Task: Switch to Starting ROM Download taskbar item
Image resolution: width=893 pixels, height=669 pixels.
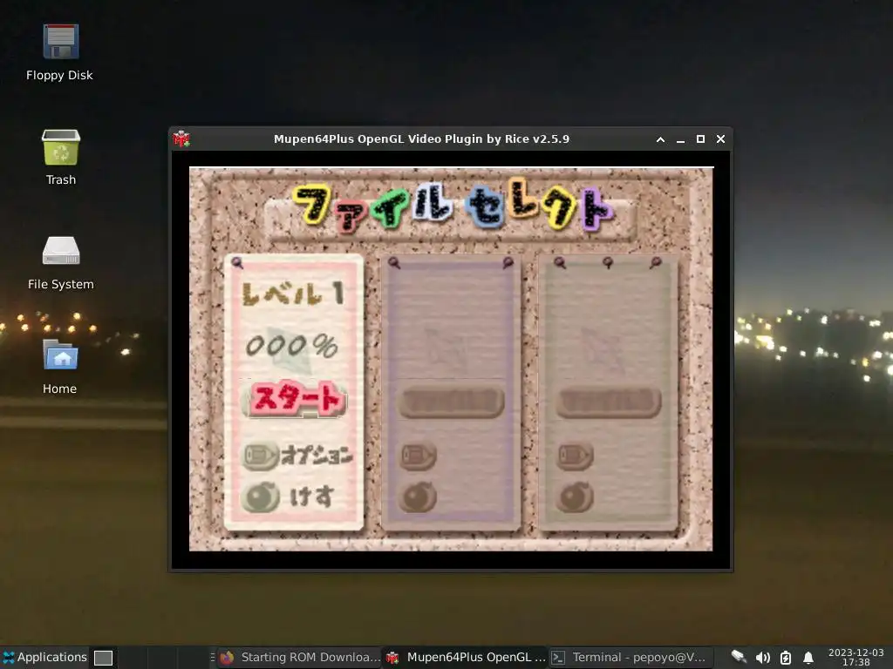Action: 300,658
